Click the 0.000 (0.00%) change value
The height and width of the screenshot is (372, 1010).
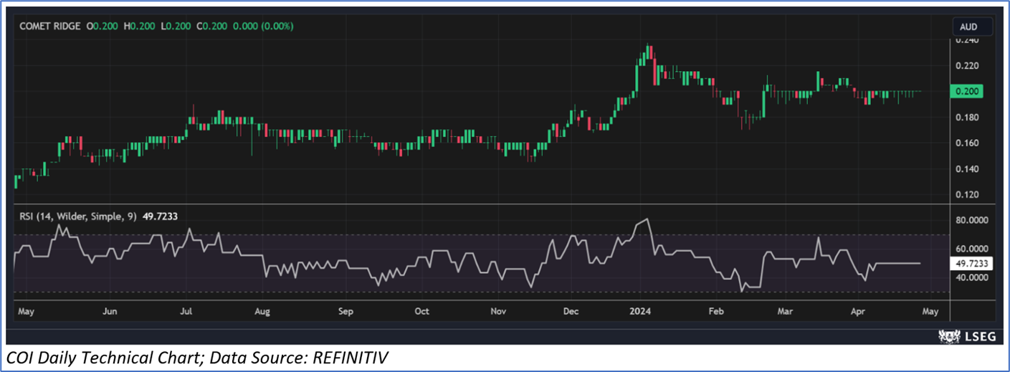(x=262, y=27)
